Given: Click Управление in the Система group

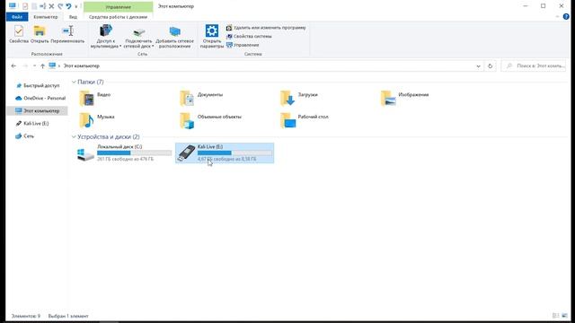Looking at the screenshot, I should point(243,45).
